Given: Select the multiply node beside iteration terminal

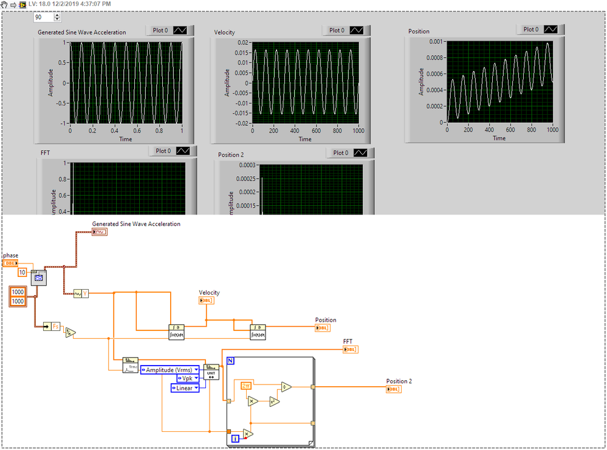Looking at the screenshot, I should [248, 434].
